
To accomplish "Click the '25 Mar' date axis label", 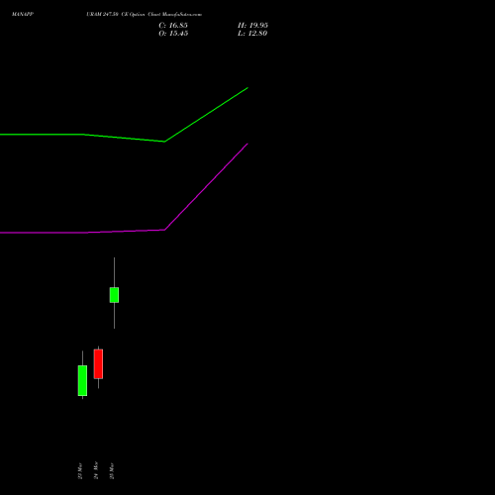I will tap(112, 471).
